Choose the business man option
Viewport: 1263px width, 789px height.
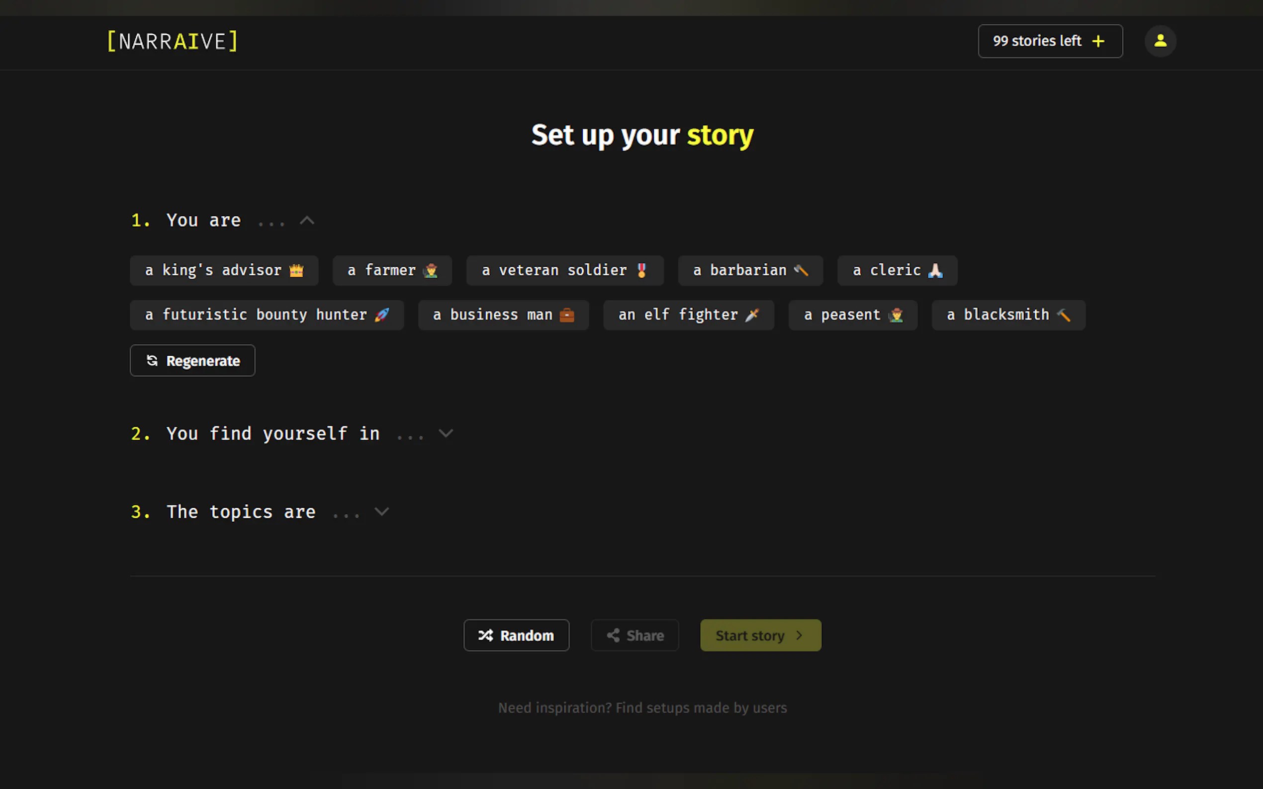(503, 315)
